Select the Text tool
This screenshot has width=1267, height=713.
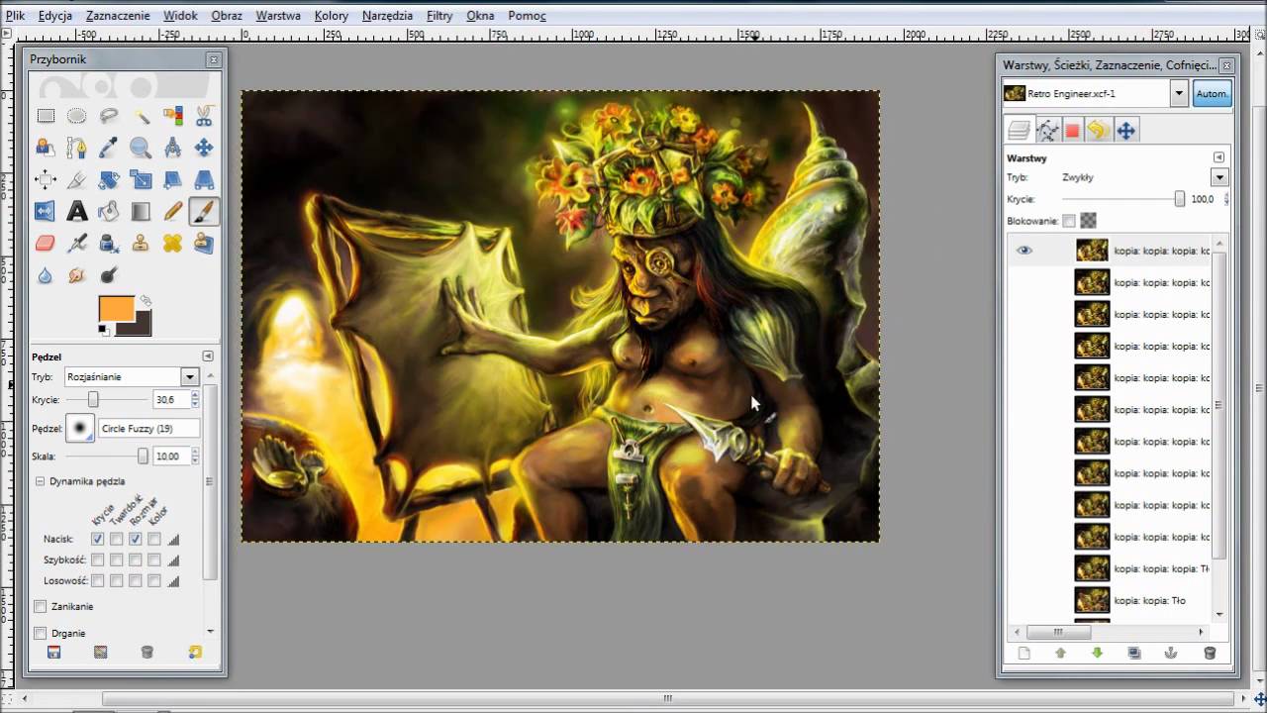coord(77,211)
